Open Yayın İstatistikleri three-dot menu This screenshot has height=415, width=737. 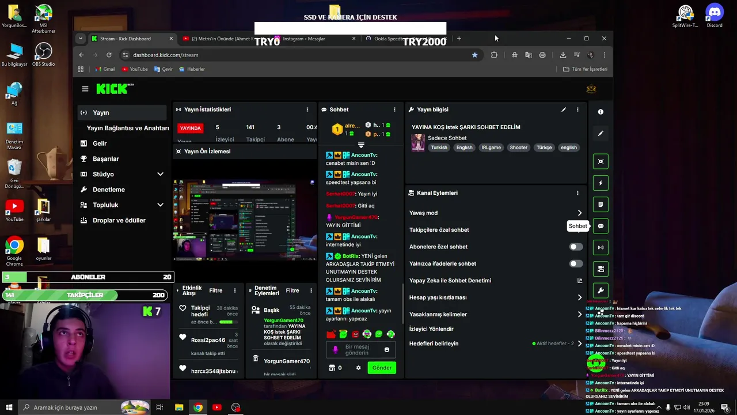(307, 110)
